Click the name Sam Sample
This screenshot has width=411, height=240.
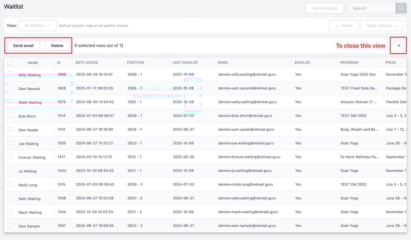[29, 226]
